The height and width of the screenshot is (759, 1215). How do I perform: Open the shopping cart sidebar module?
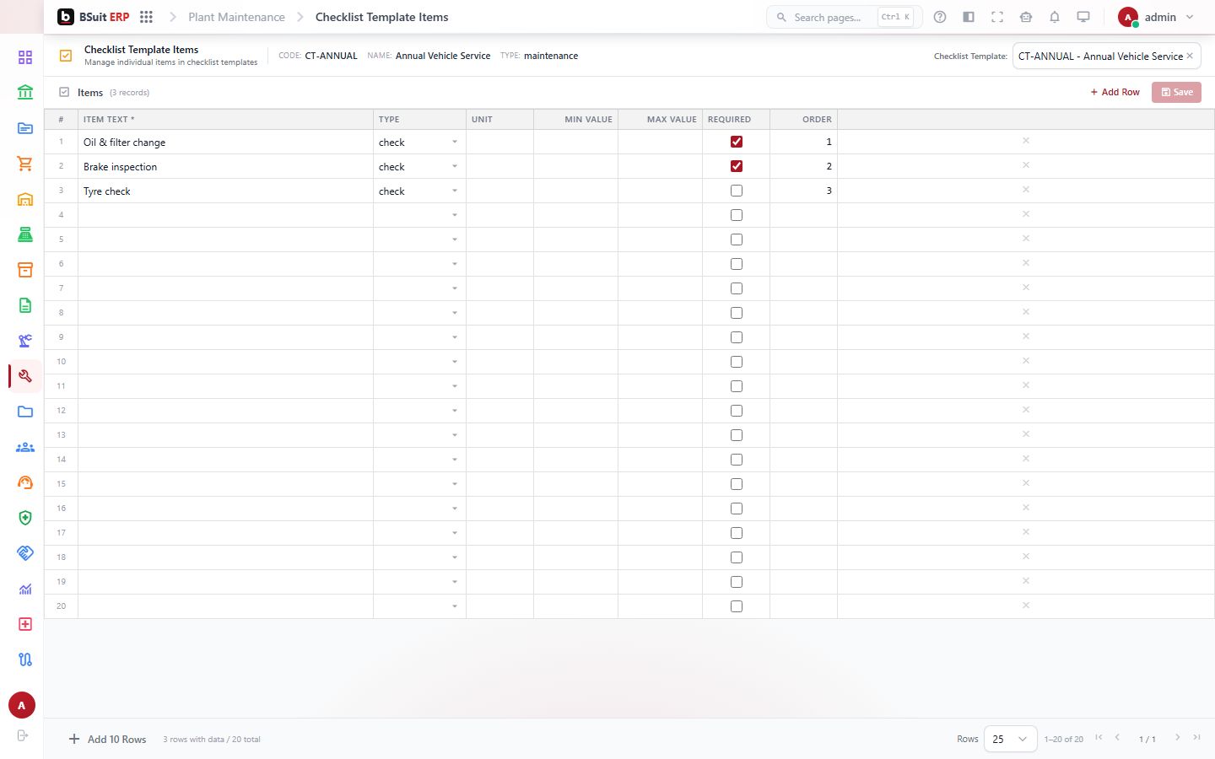(x=25, y=164)
